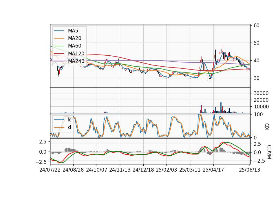Click the tallest volume bar in April
This screenshot has height=200, width=278.
(x=221, y=108)
